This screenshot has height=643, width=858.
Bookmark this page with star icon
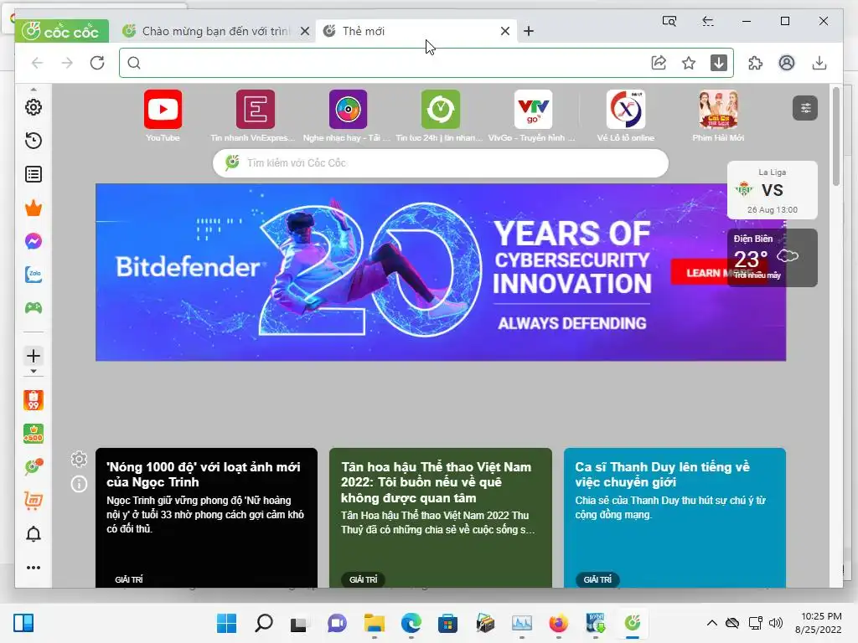pos(689,63)
